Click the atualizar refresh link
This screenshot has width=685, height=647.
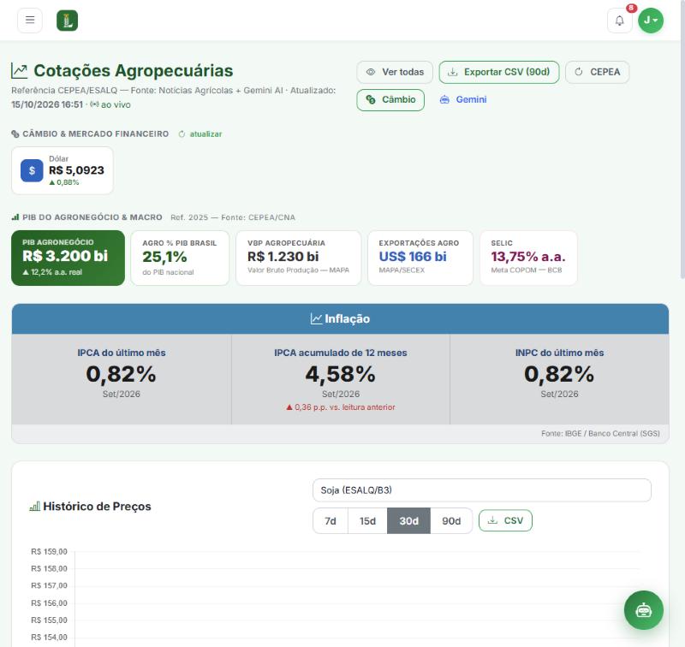[x=200, y=134]
